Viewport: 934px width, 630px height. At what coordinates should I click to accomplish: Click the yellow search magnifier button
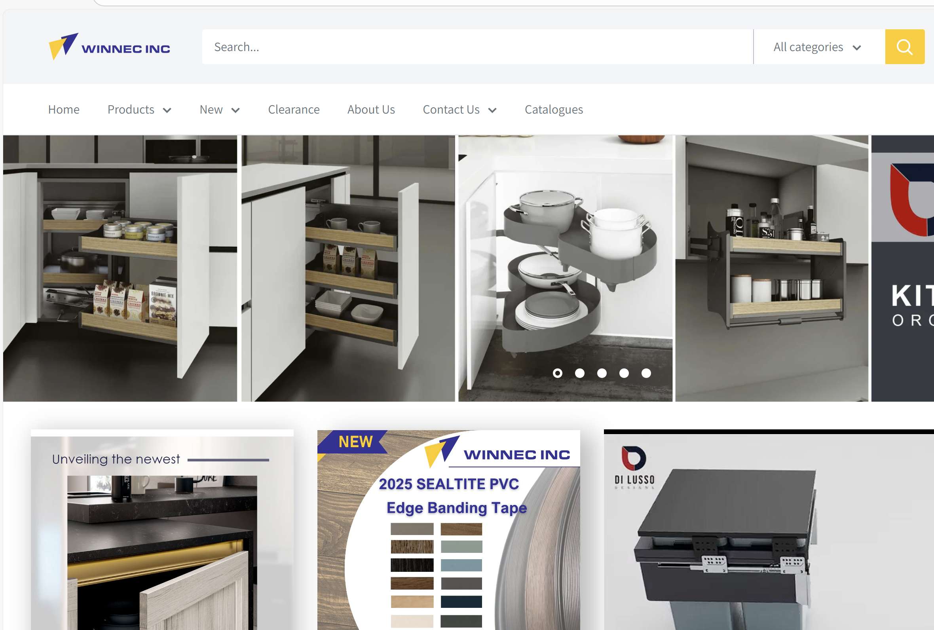pyautogui.click(x=904, y=47)
